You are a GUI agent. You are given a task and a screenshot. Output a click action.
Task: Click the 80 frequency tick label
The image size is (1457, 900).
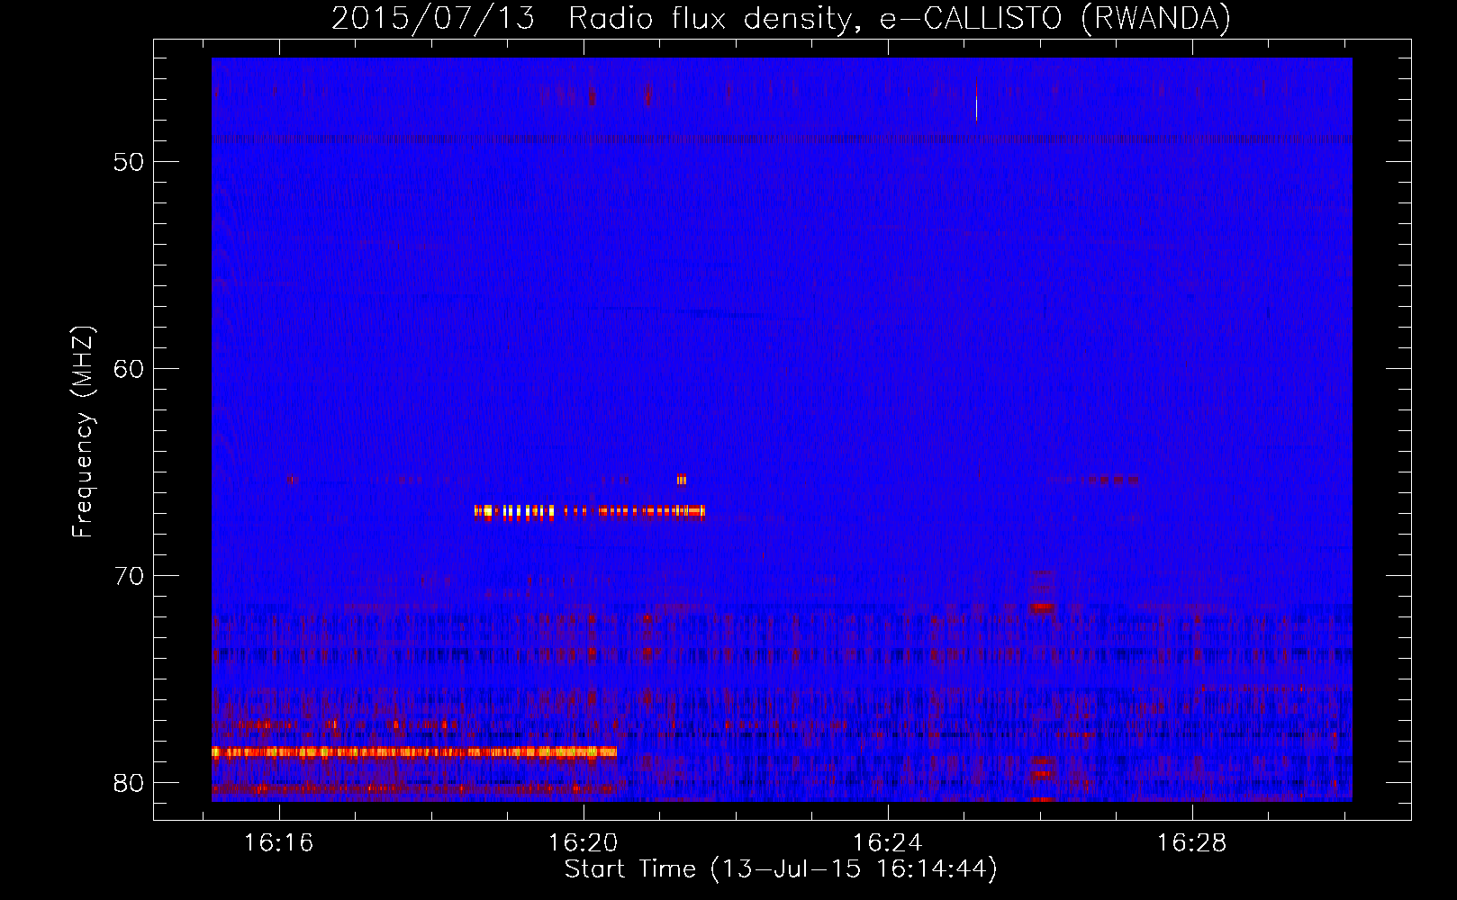click(129, 783)
